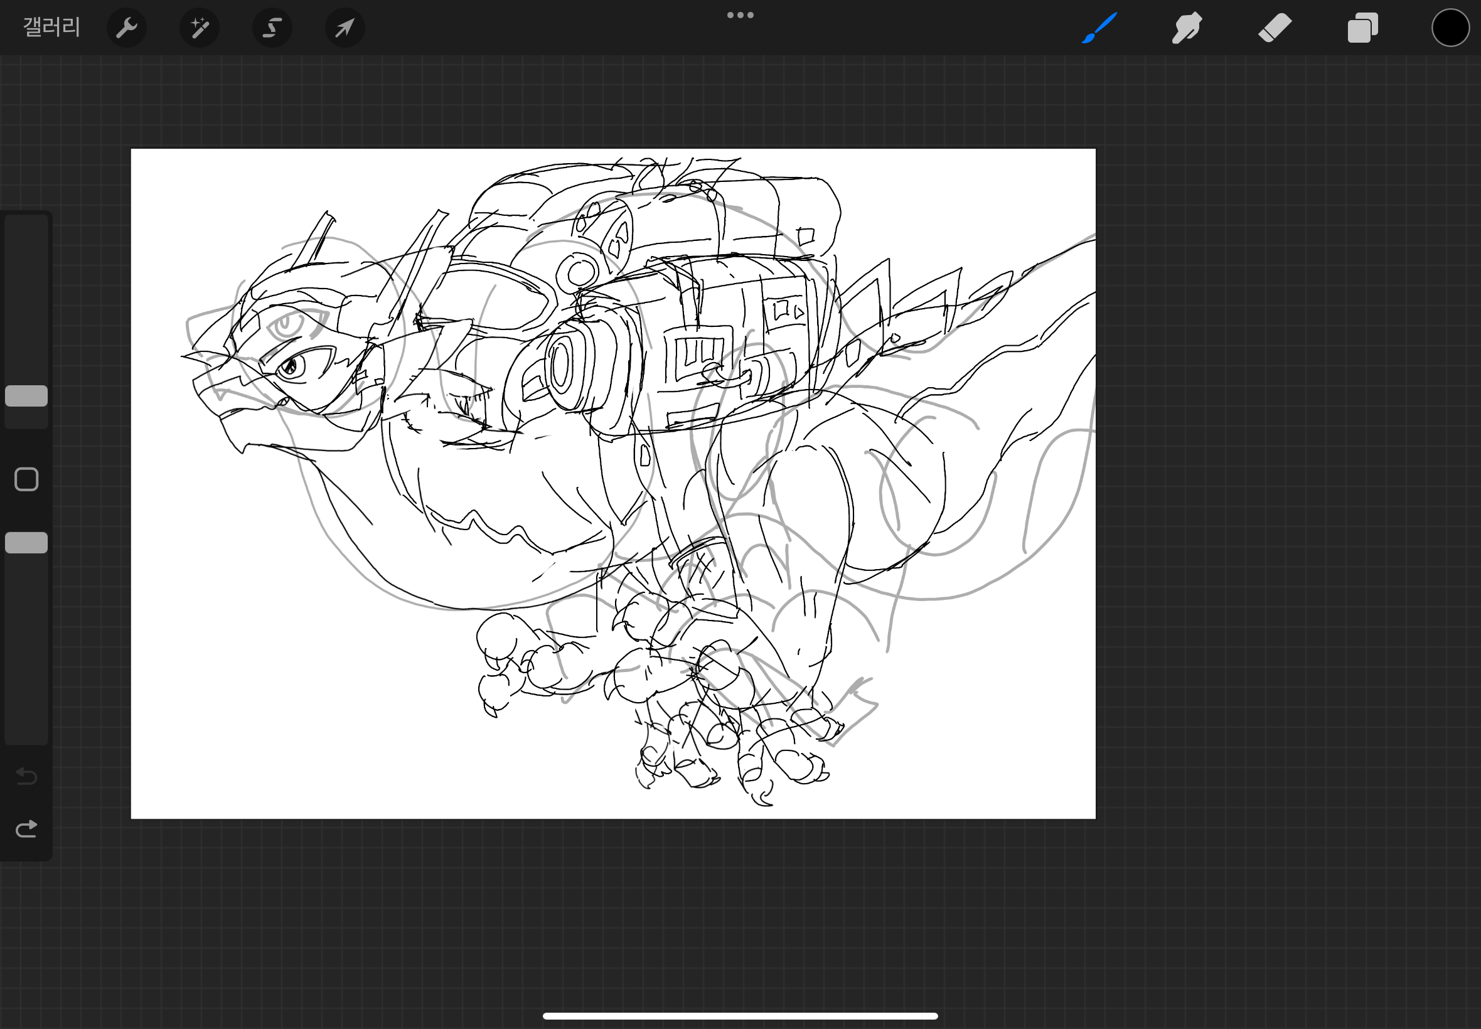1481x1029 pixels.
Task: Select the Brush tool
Action: click(1099, 28)
